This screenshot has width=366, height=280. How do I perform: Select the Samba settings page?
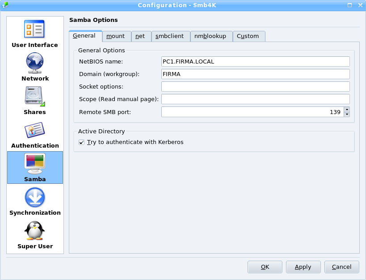tap(35, 168)
